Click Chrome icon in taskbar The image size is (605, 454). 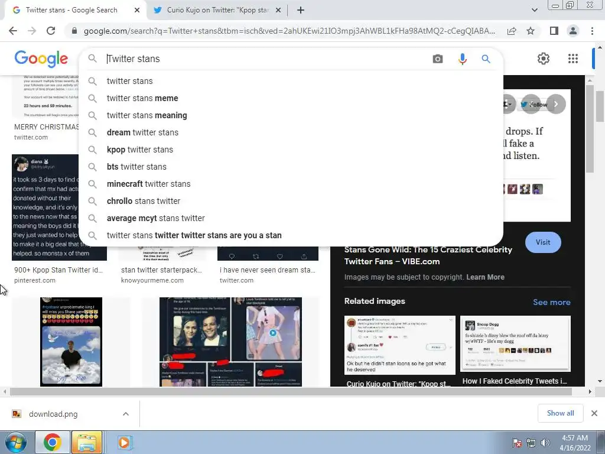[x=53, y=442]
